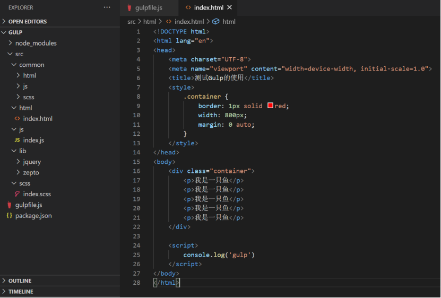Click line number 28 in the gutter
Screen dimensions: 441x298
pyautogui.click(x=136, y=283)
